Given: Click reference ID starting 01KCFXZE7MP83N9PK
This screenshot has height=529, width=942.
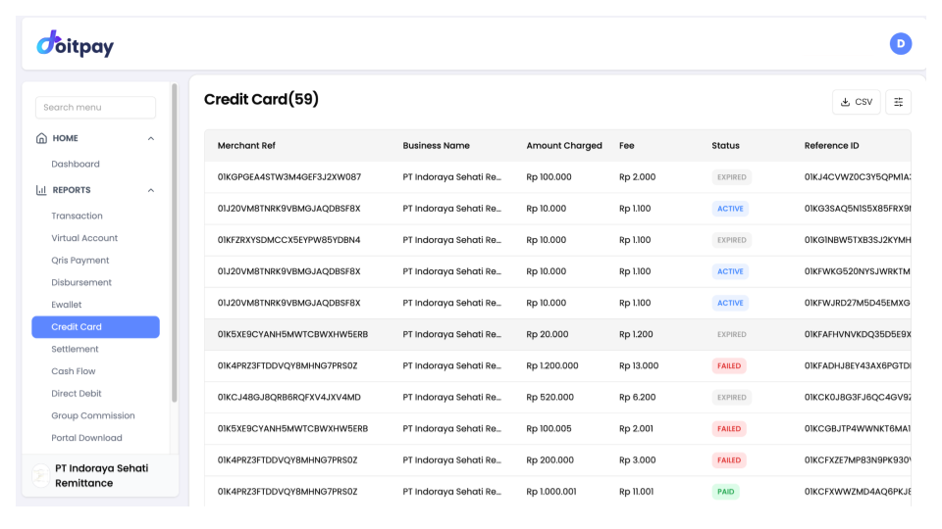Looking at the screenshot, I should (858, 460).
